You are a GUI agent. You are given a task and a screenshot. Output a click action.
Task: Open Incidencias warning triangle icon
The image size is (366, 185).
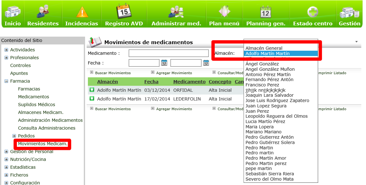82,12
